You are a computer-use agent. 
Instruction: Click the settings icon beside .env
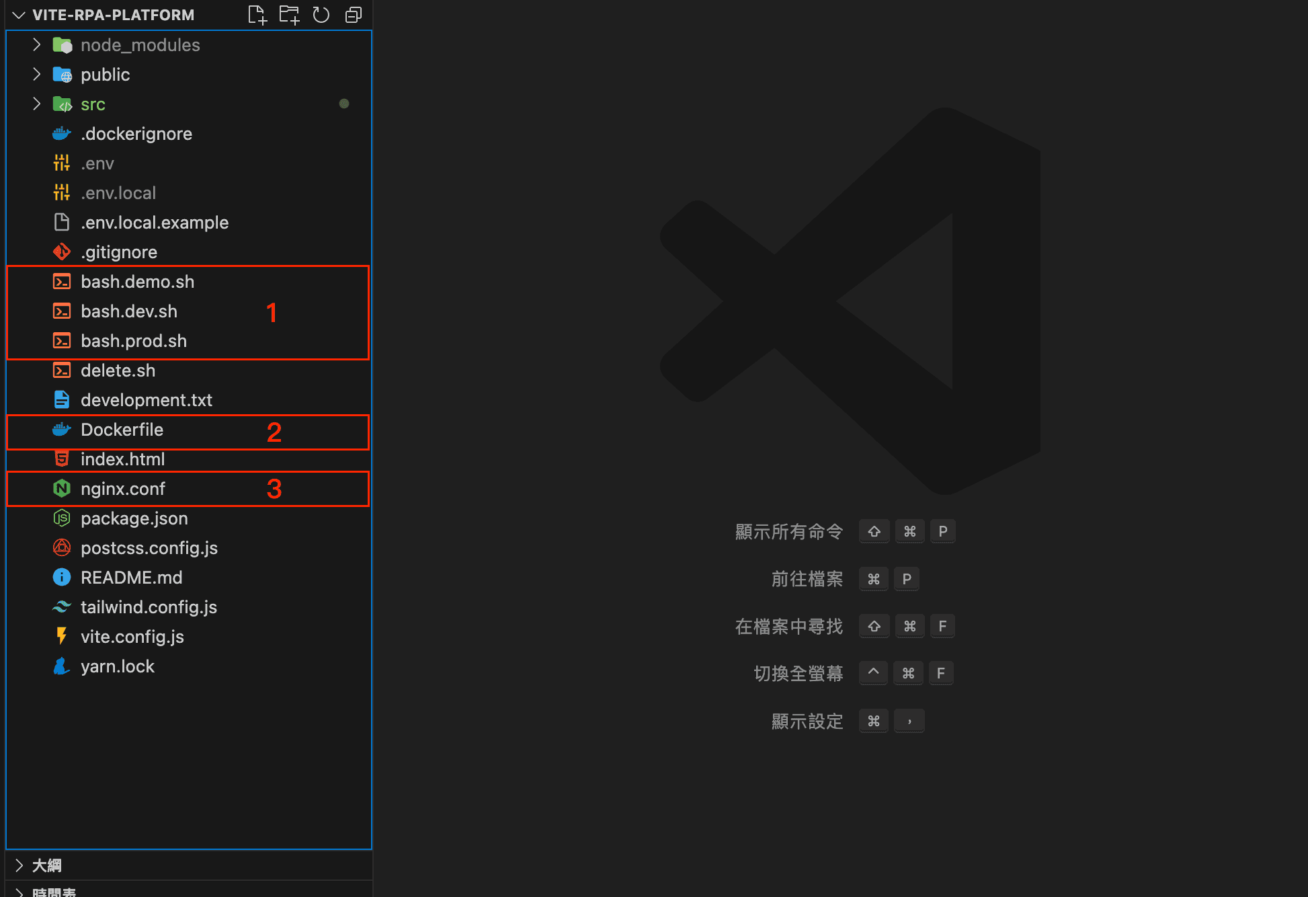62,163
